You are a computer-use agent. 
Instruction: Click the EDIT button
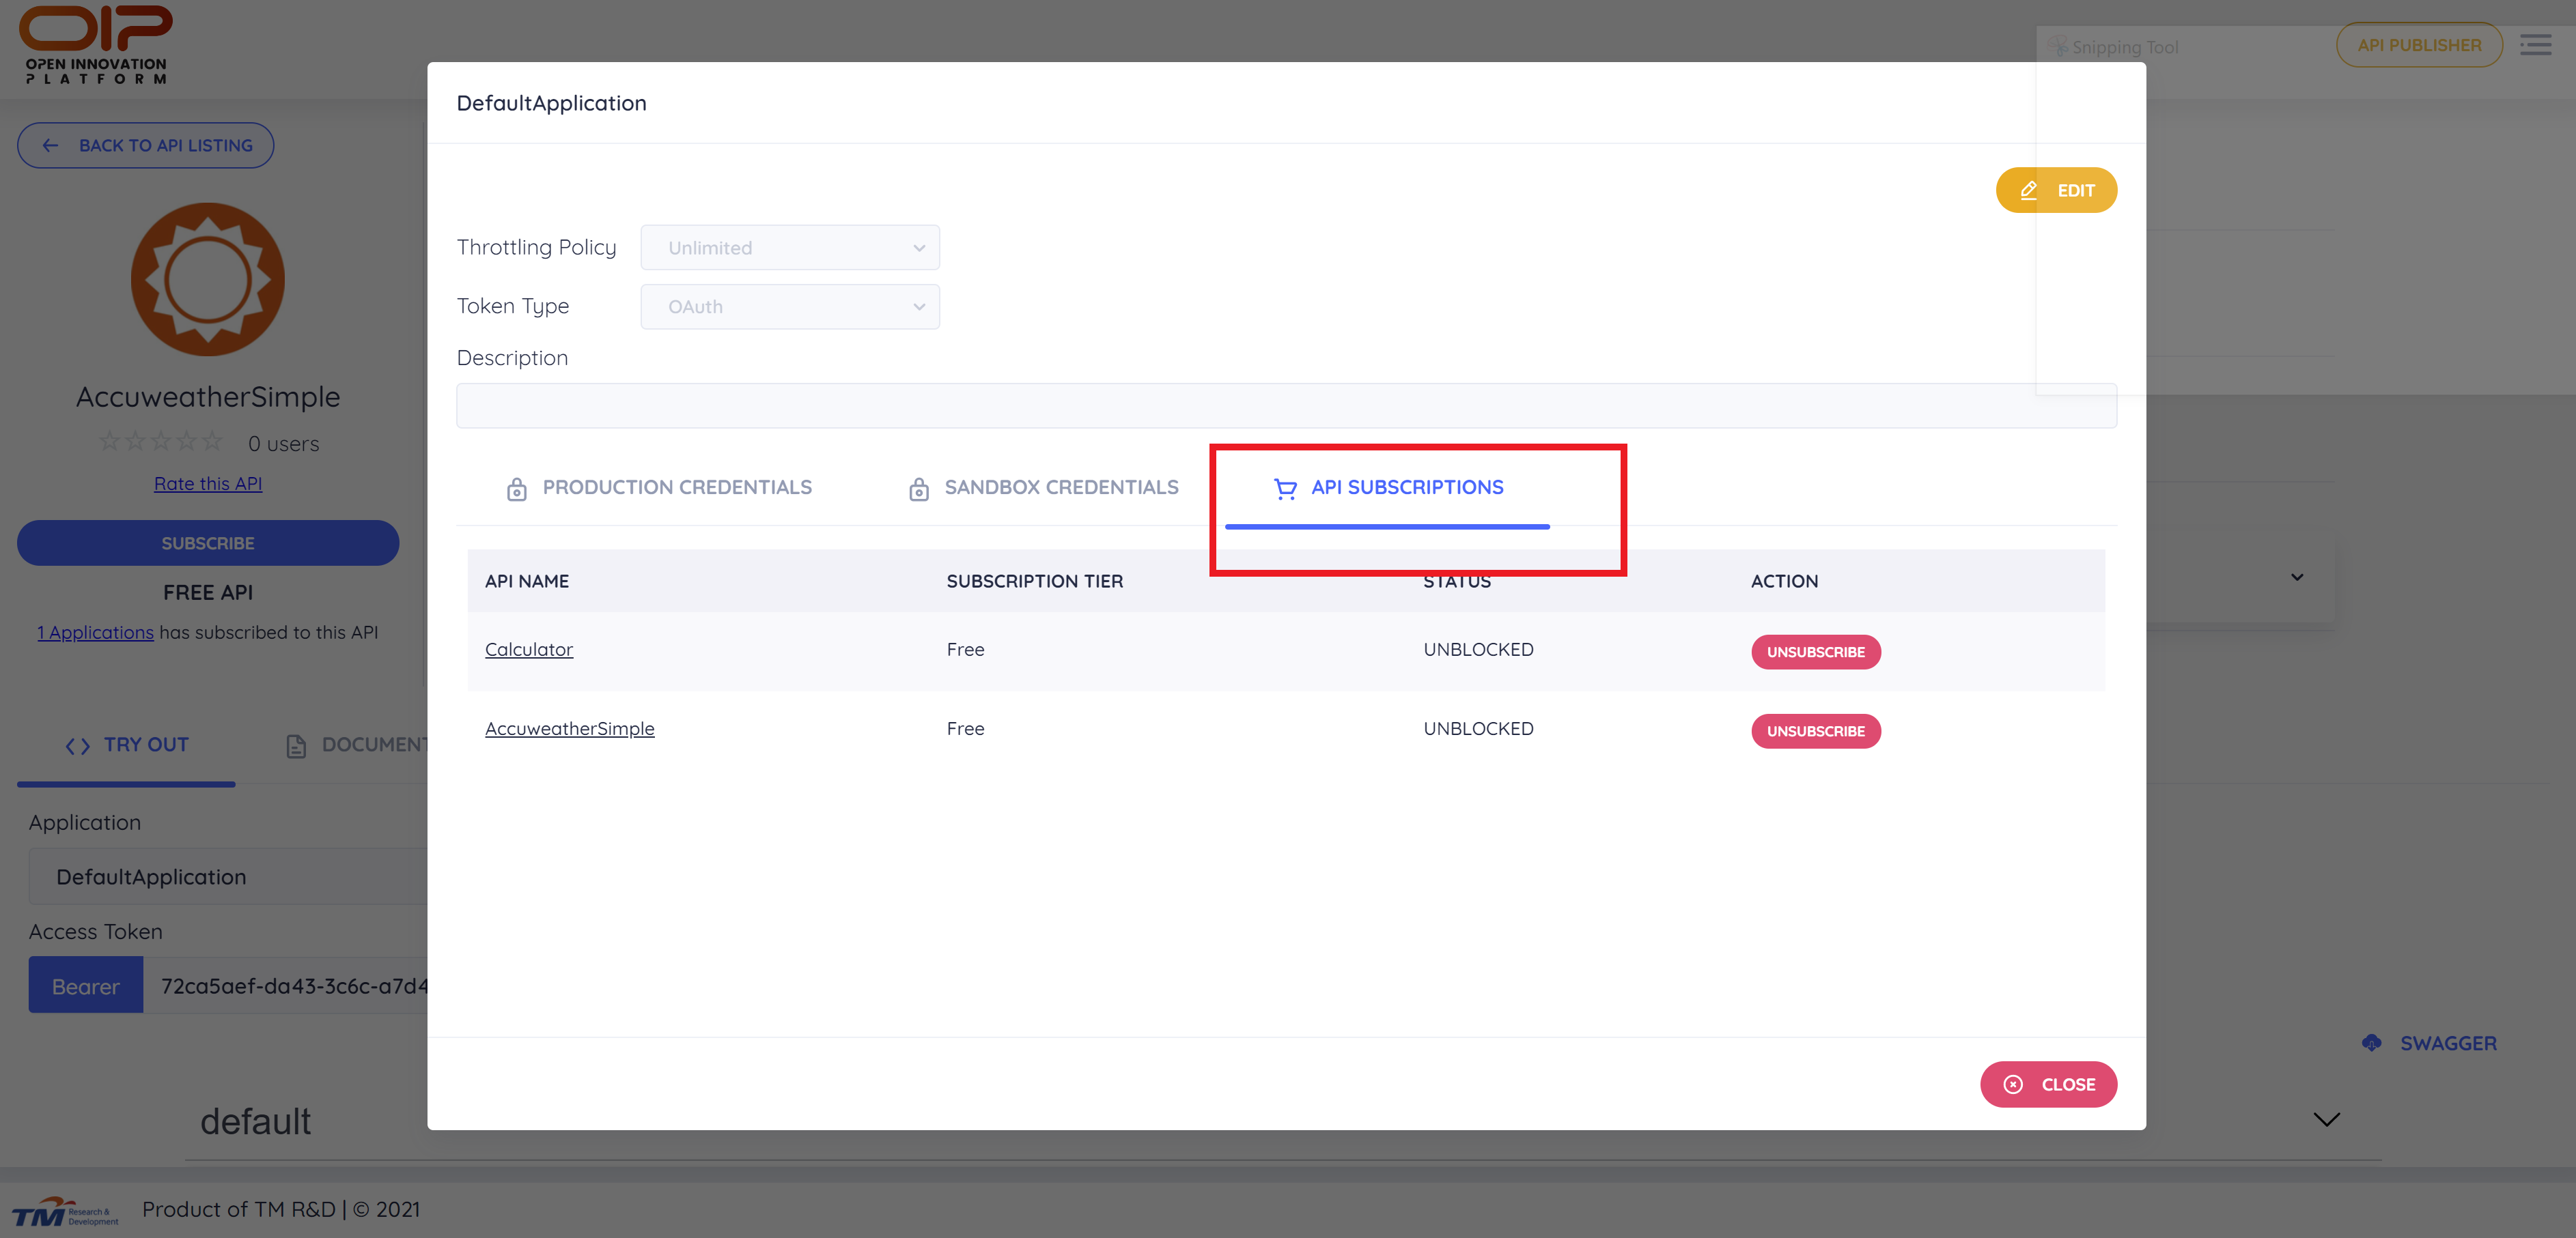(2056, 190)
